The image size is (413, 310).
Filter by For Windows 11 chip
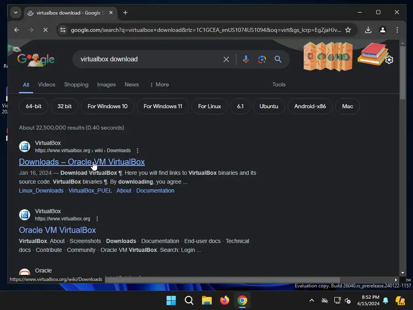[x=163, y=106]
